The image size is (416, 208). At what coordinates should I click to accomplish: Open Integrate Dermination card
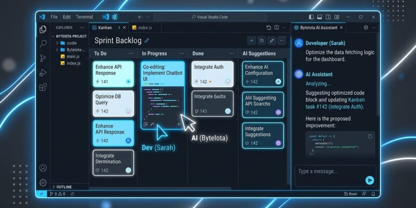(x=113, y=163)
